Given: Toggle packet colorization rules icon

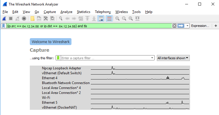Looking at the screenshot, I should pos(109,18).
